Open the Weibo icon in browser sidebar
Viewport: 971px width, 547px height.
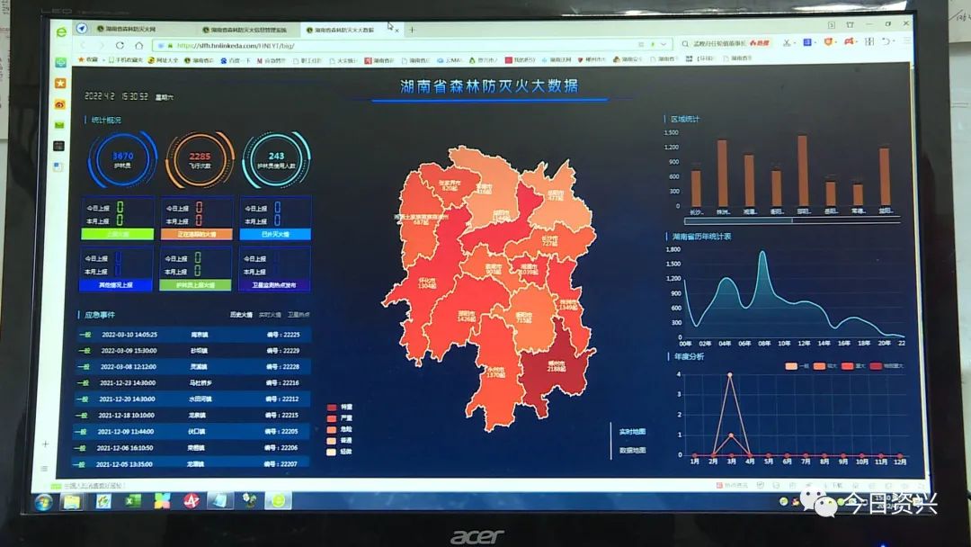click(x=60, y=103)
